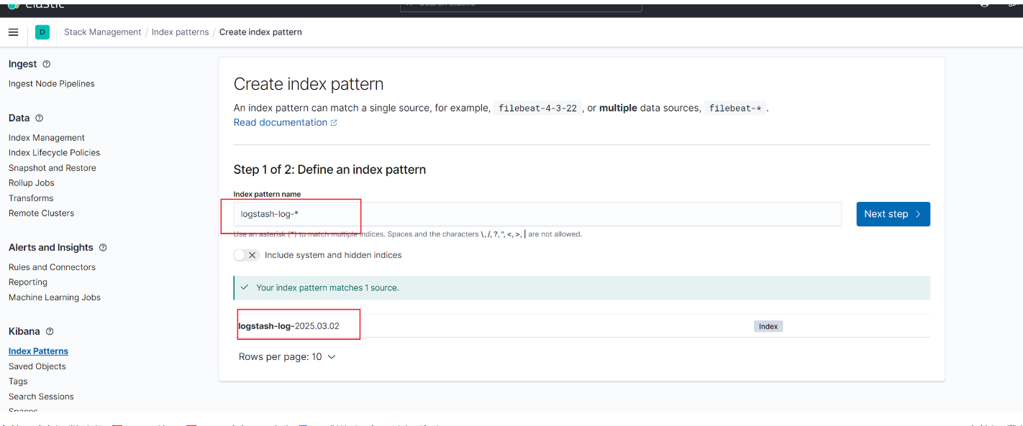
Task: Show help icon beside Kibana heading
Action: pos(50,332)
